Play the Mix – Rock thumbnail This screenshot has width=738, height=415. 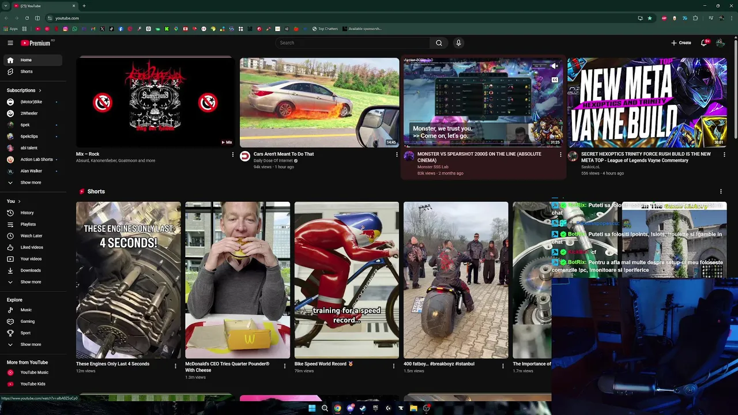point(155,102)
